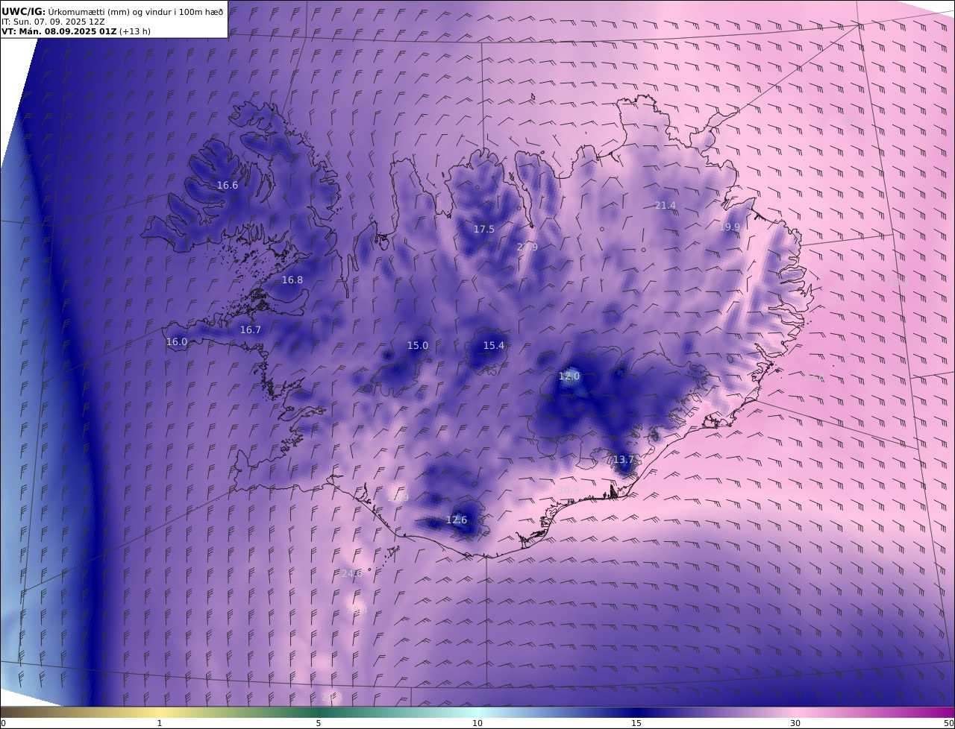Screen dimensions: 955x729
Task: Click the 16.6 value over the Westfjords
Action: coord(228,186)
